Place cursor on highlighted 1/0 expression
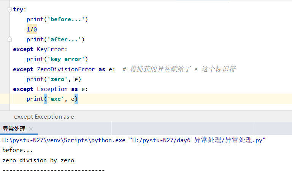This screenshot has width=292, height=171. pyautogui.click(x=32, y=29)
